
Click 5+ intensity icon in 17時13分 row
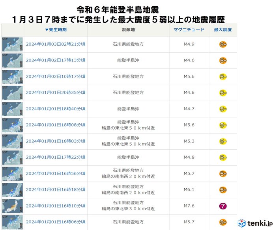point(223,61)
